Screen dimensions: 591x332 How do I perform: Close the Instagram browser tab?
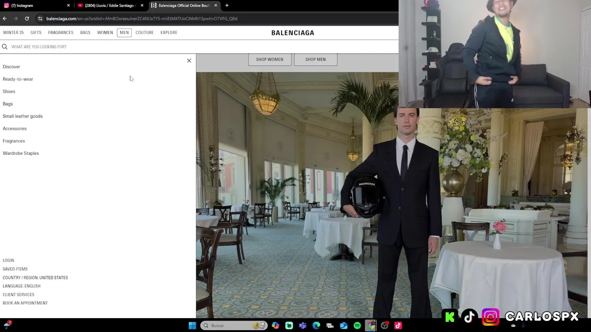click(68, 6)
